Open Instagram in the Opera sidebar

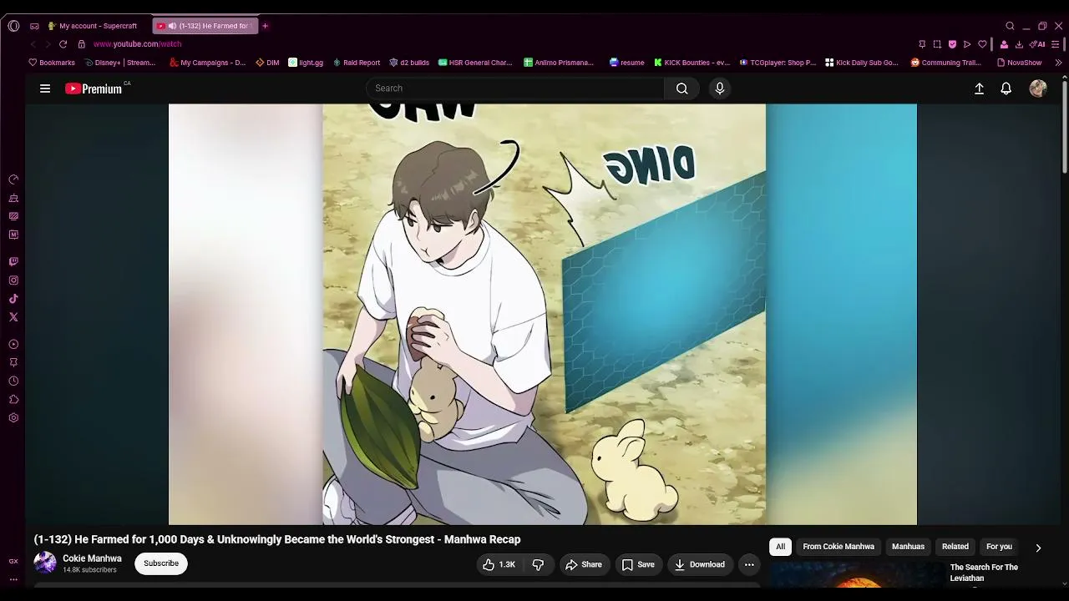click(x=13, y=280)
